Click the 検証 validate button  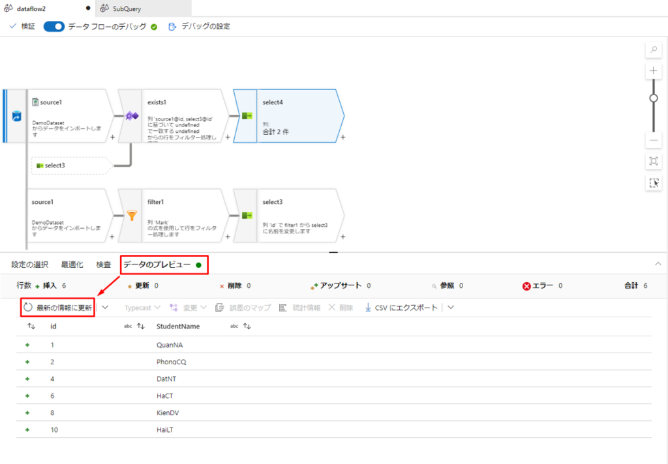tap(23, 26)
